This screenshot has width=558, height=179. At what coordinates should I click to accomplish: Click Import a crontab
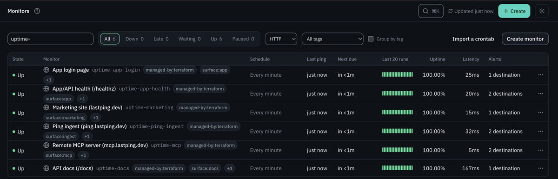[x=473, y=39]
